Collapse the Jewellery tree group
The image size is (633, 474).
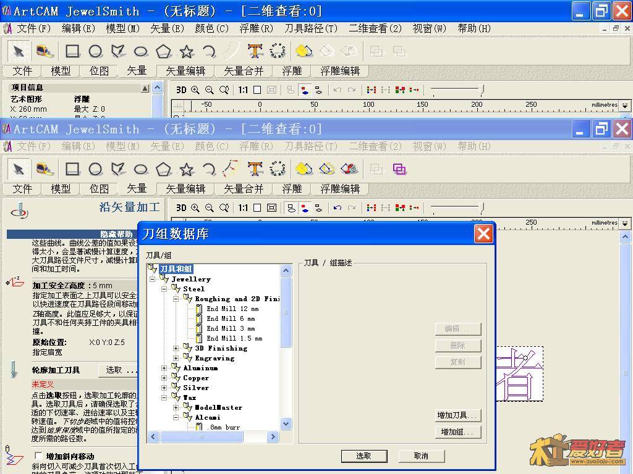(x=152, y=279)
